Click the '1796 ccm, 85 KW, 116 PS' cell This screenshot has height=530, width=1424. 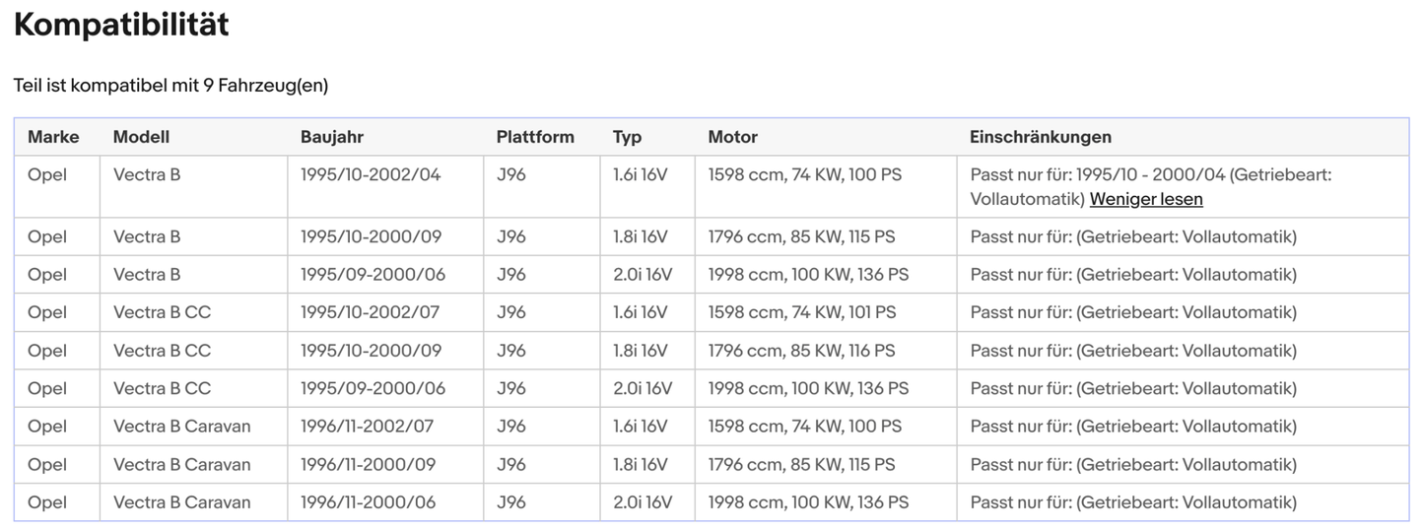801,351
